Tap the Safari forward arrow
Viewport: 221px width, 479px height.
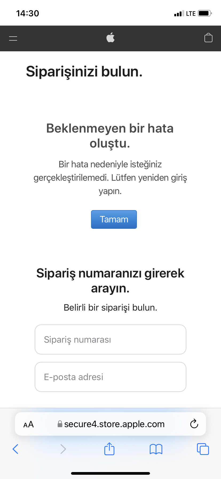point(63,449)
